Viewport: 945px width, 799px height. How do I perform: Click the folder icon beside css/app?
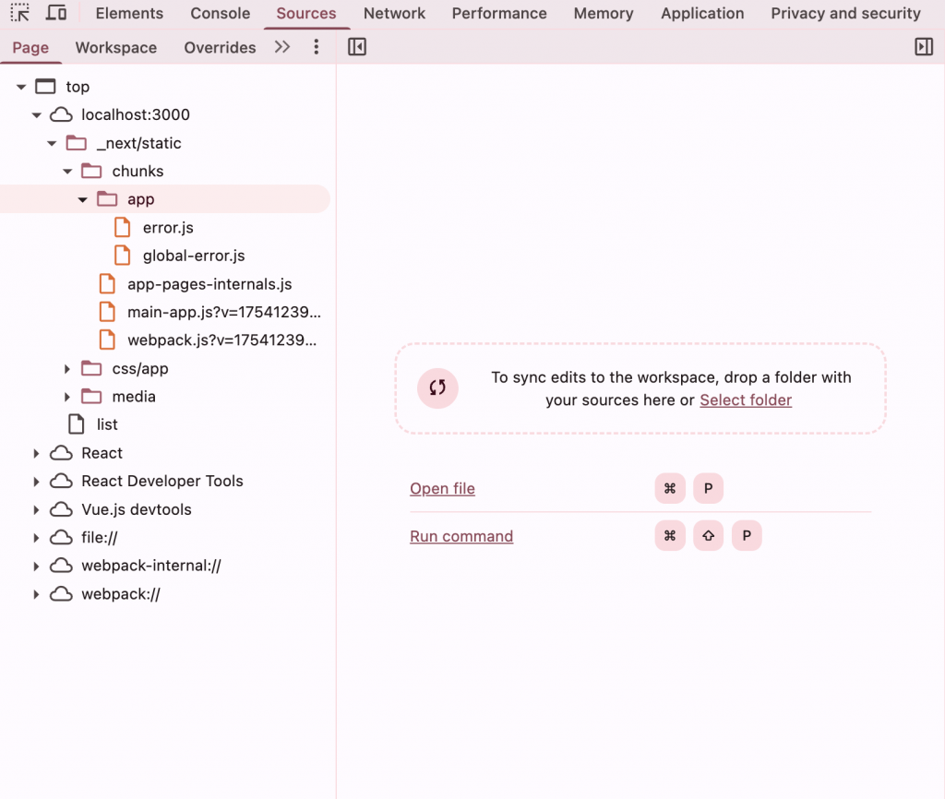pos(91,368)
